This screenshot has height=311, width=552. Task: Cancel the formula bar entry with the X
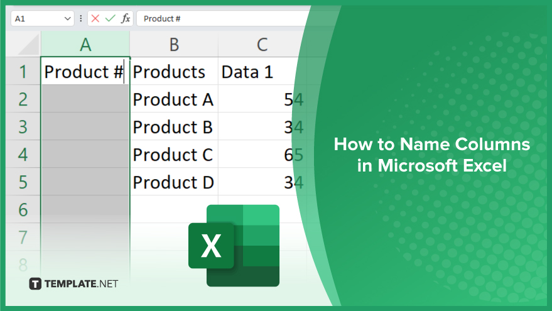pos(95,18)
